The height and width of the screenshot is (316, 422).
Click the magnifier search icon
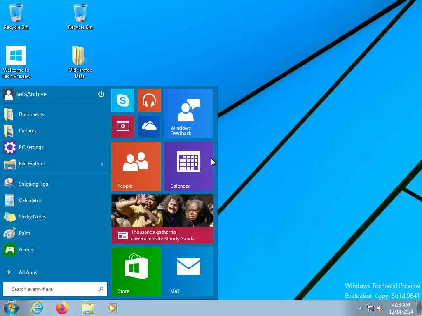pos(101,289)
